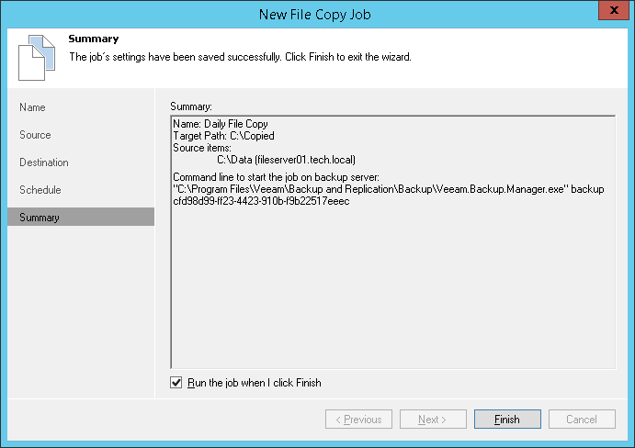This screenshot has height=448, width=635.
Task: Click the Cancel button
Action: [581, 420]
